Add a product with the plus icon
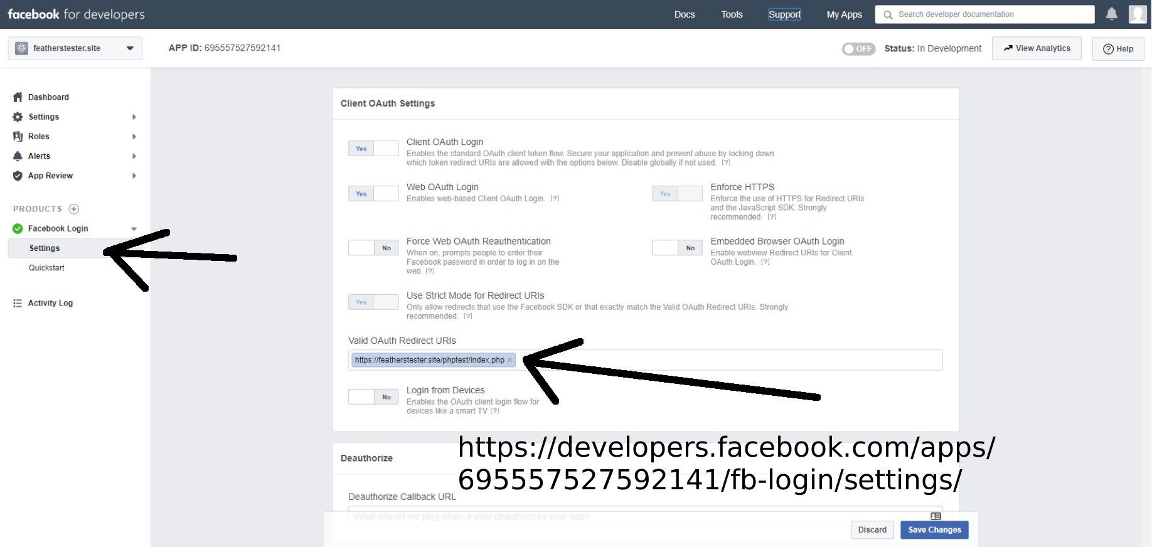 coord(73,209)
